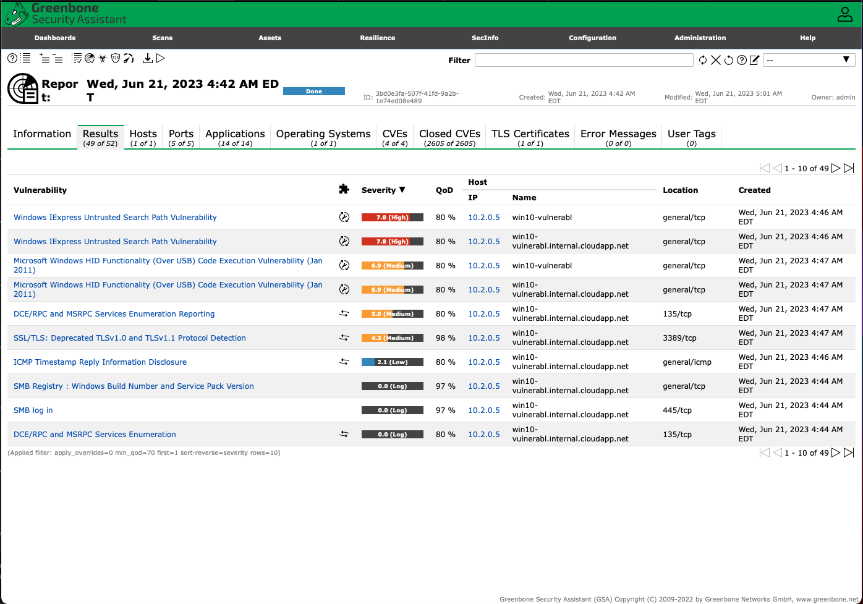Open the Administration menu
863x604 pixels.
point(700,38)
